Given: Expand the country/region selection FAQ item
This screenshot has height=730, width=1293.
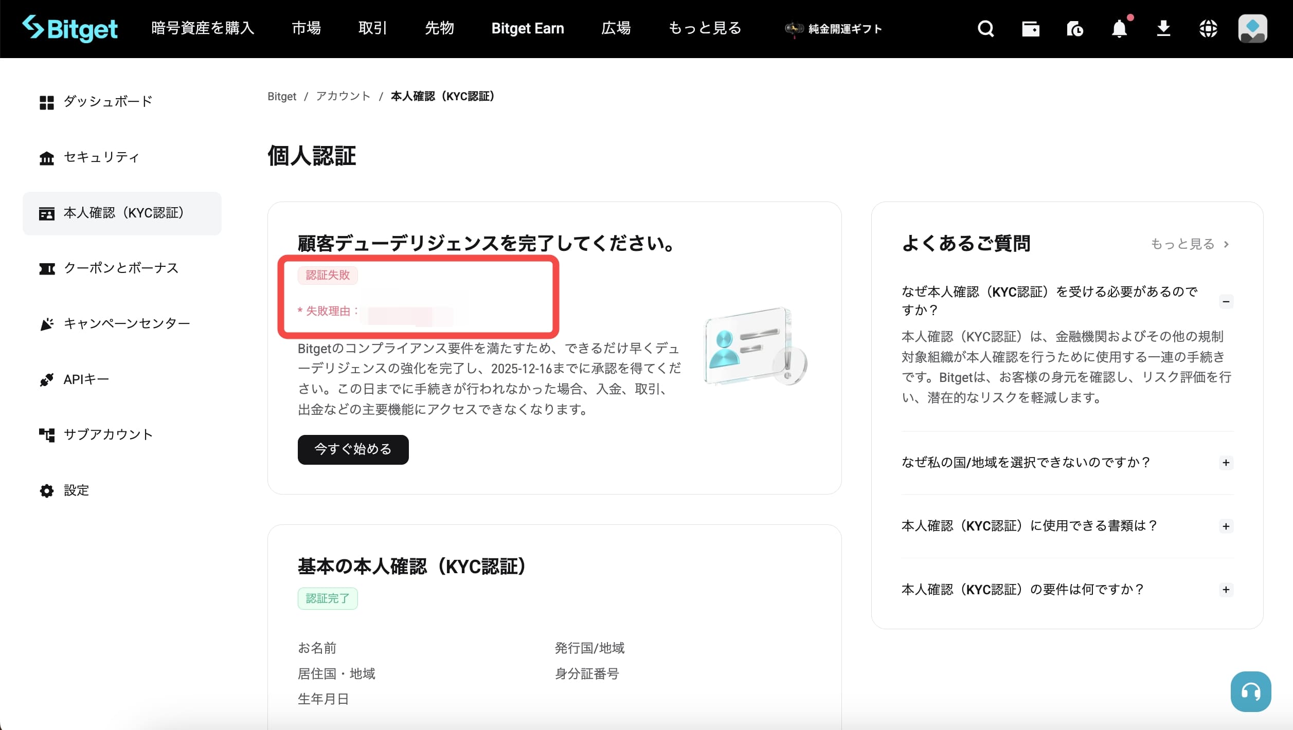Looking at the screenshot, I should pos(1227,463).
